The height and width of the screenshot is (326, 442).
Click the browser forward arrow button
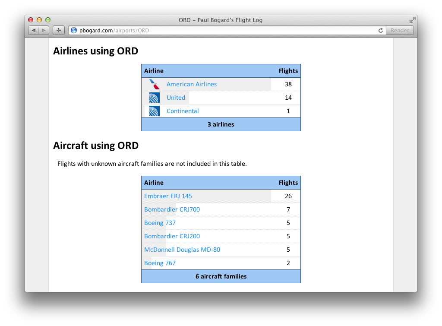(x=44, y=30)
